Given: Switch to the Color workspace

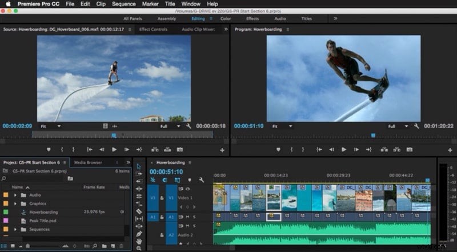Looking at the screenshot, I should click(x=226, y=18).
